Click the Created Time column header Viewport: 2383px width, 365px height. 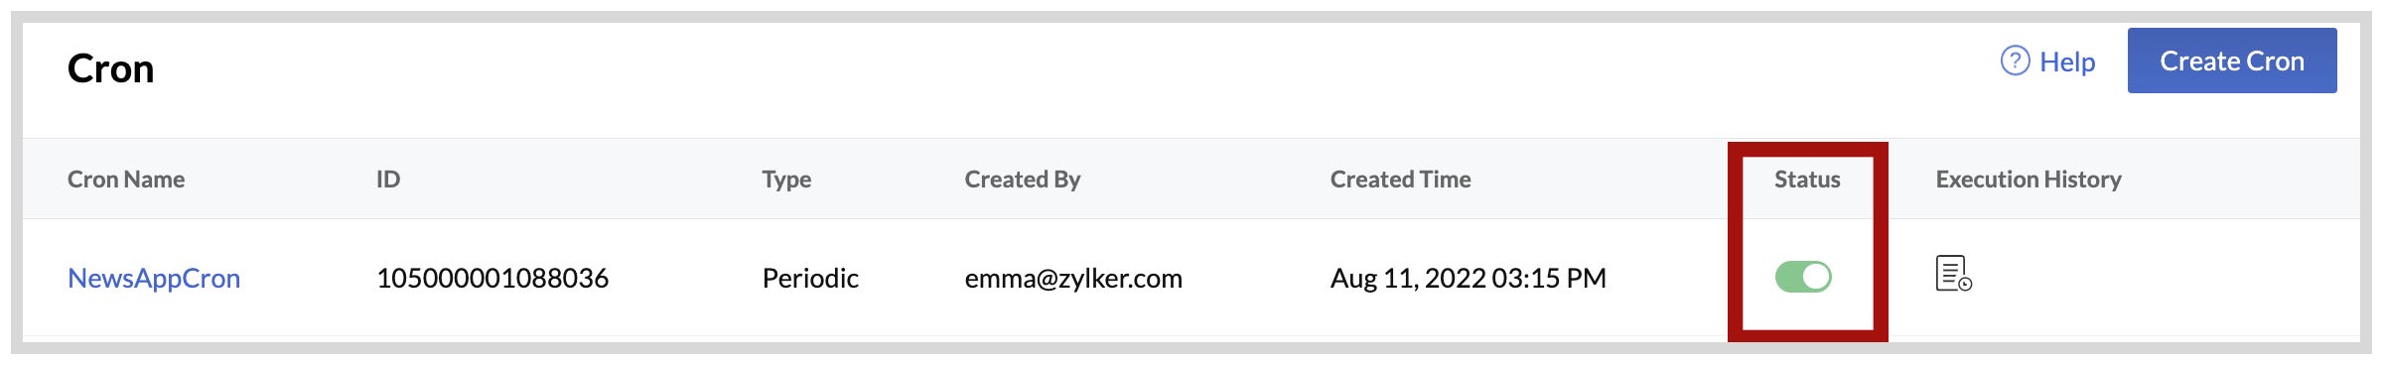[x=1401, y=180]
